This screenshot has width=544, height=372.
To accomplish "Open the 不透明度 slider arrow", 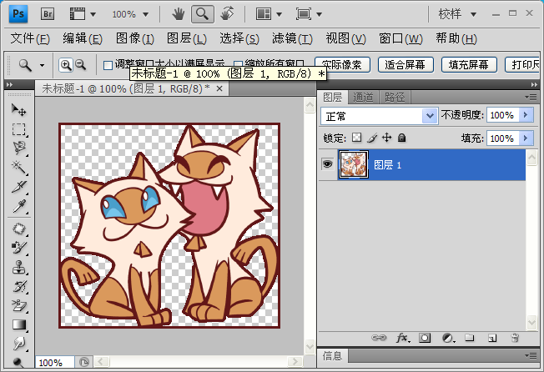I will [526, 115].
